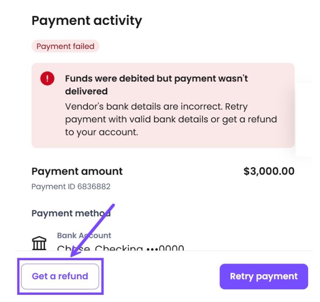The width and height of the screenshot is (320, 302).
Task: Click the Chase Checking account entry
Action: point(120,248)
